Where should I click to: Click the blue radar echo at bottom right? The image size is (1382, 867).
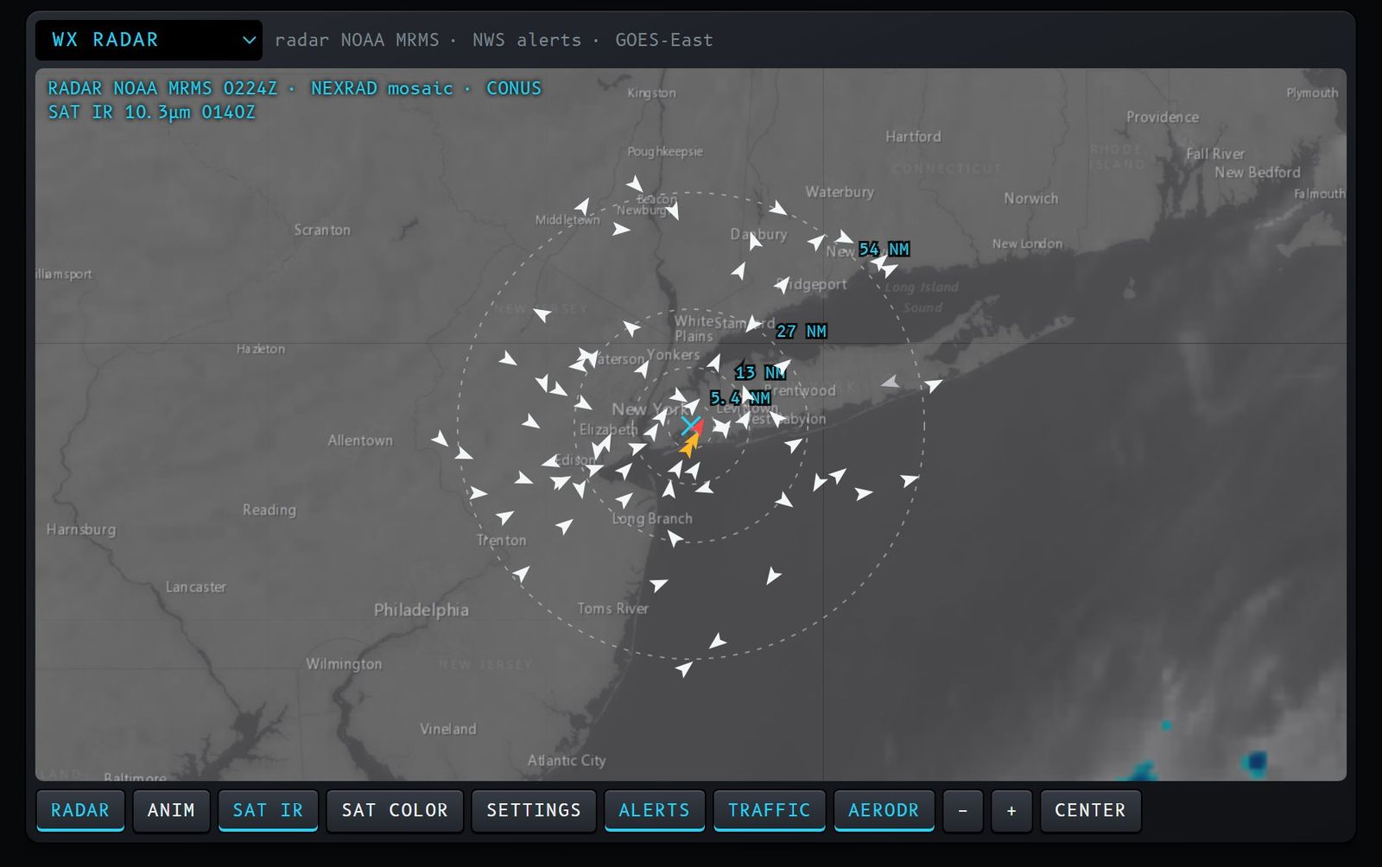tap(1256, 762)
